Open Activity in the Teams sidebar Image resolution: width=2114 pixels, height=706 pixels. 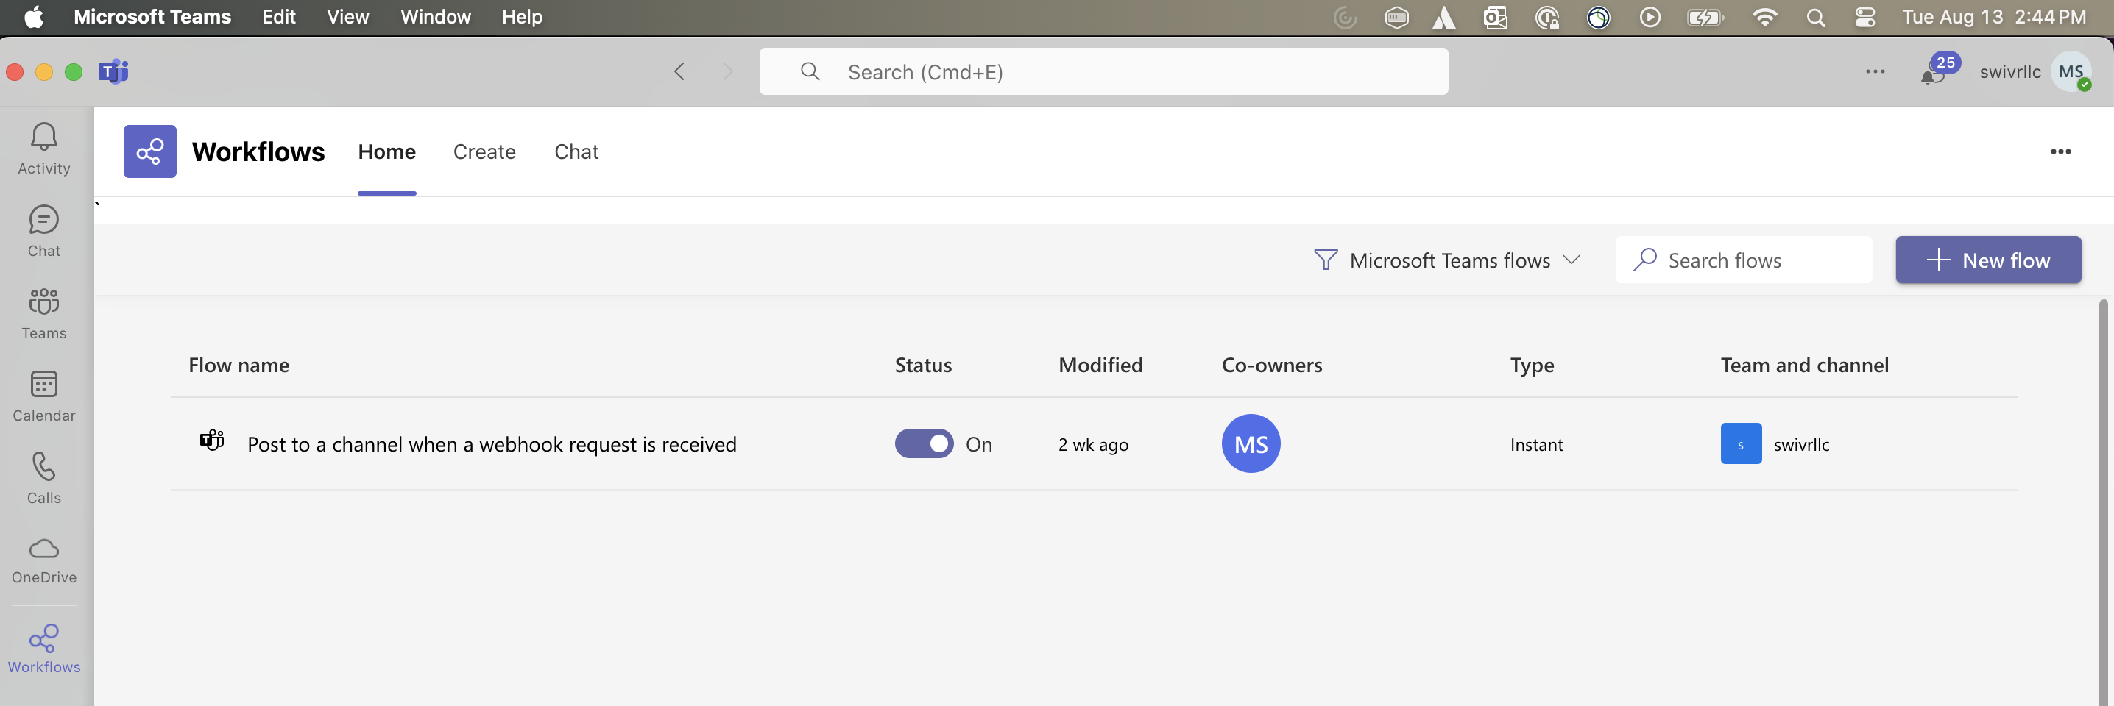click(44, 149)
